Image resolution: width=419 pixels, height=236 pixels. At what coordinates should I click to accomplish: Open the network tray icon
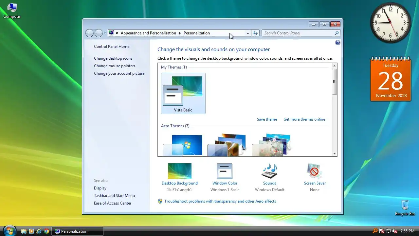point(388,231)
